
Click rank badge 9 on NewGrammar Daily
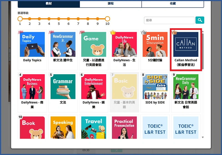coord(174,75)
